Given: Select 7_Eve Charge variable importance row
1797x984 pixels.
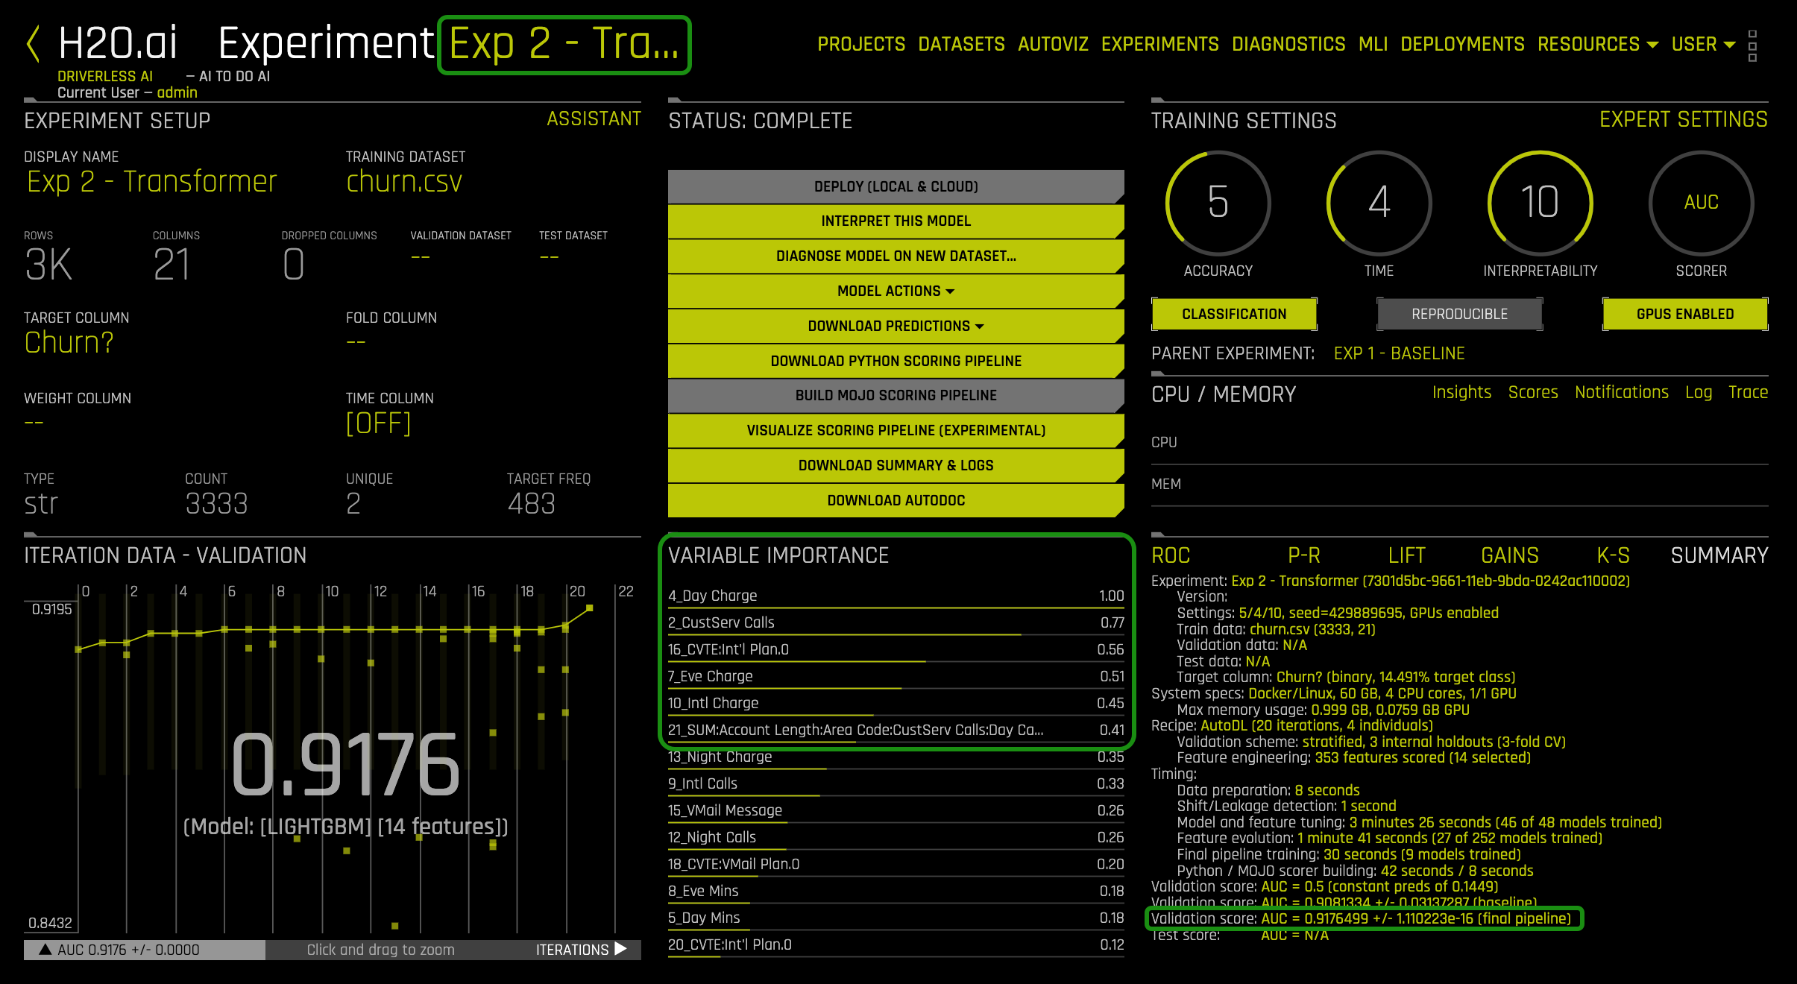Looking at the screenshot, I should pyautogui.click(x=896, y=676).
